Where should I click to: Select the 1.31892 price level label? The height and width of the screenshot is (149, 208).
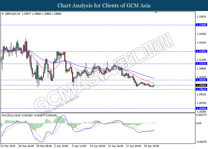(x=201, y=51)
